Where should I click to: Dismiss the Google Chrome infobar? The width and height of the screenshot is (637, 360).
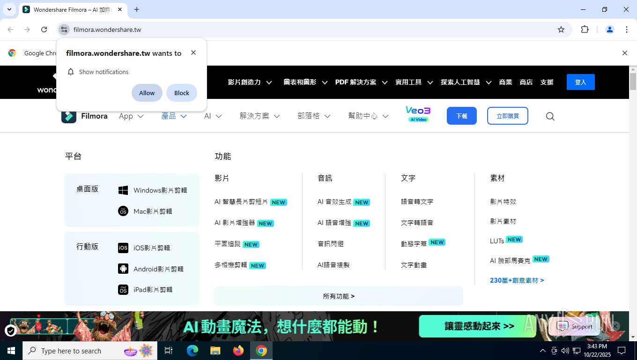[x=624, y=53]
